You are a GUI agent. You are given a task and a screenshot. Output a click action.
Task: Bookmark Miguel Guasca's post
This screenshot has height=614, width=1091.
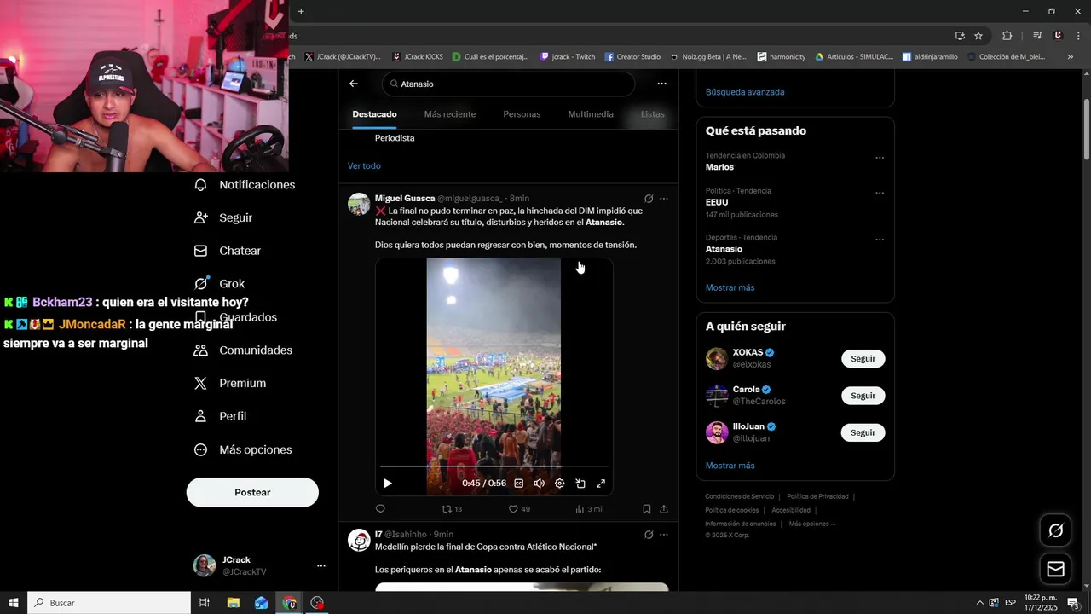pos(647,509)
